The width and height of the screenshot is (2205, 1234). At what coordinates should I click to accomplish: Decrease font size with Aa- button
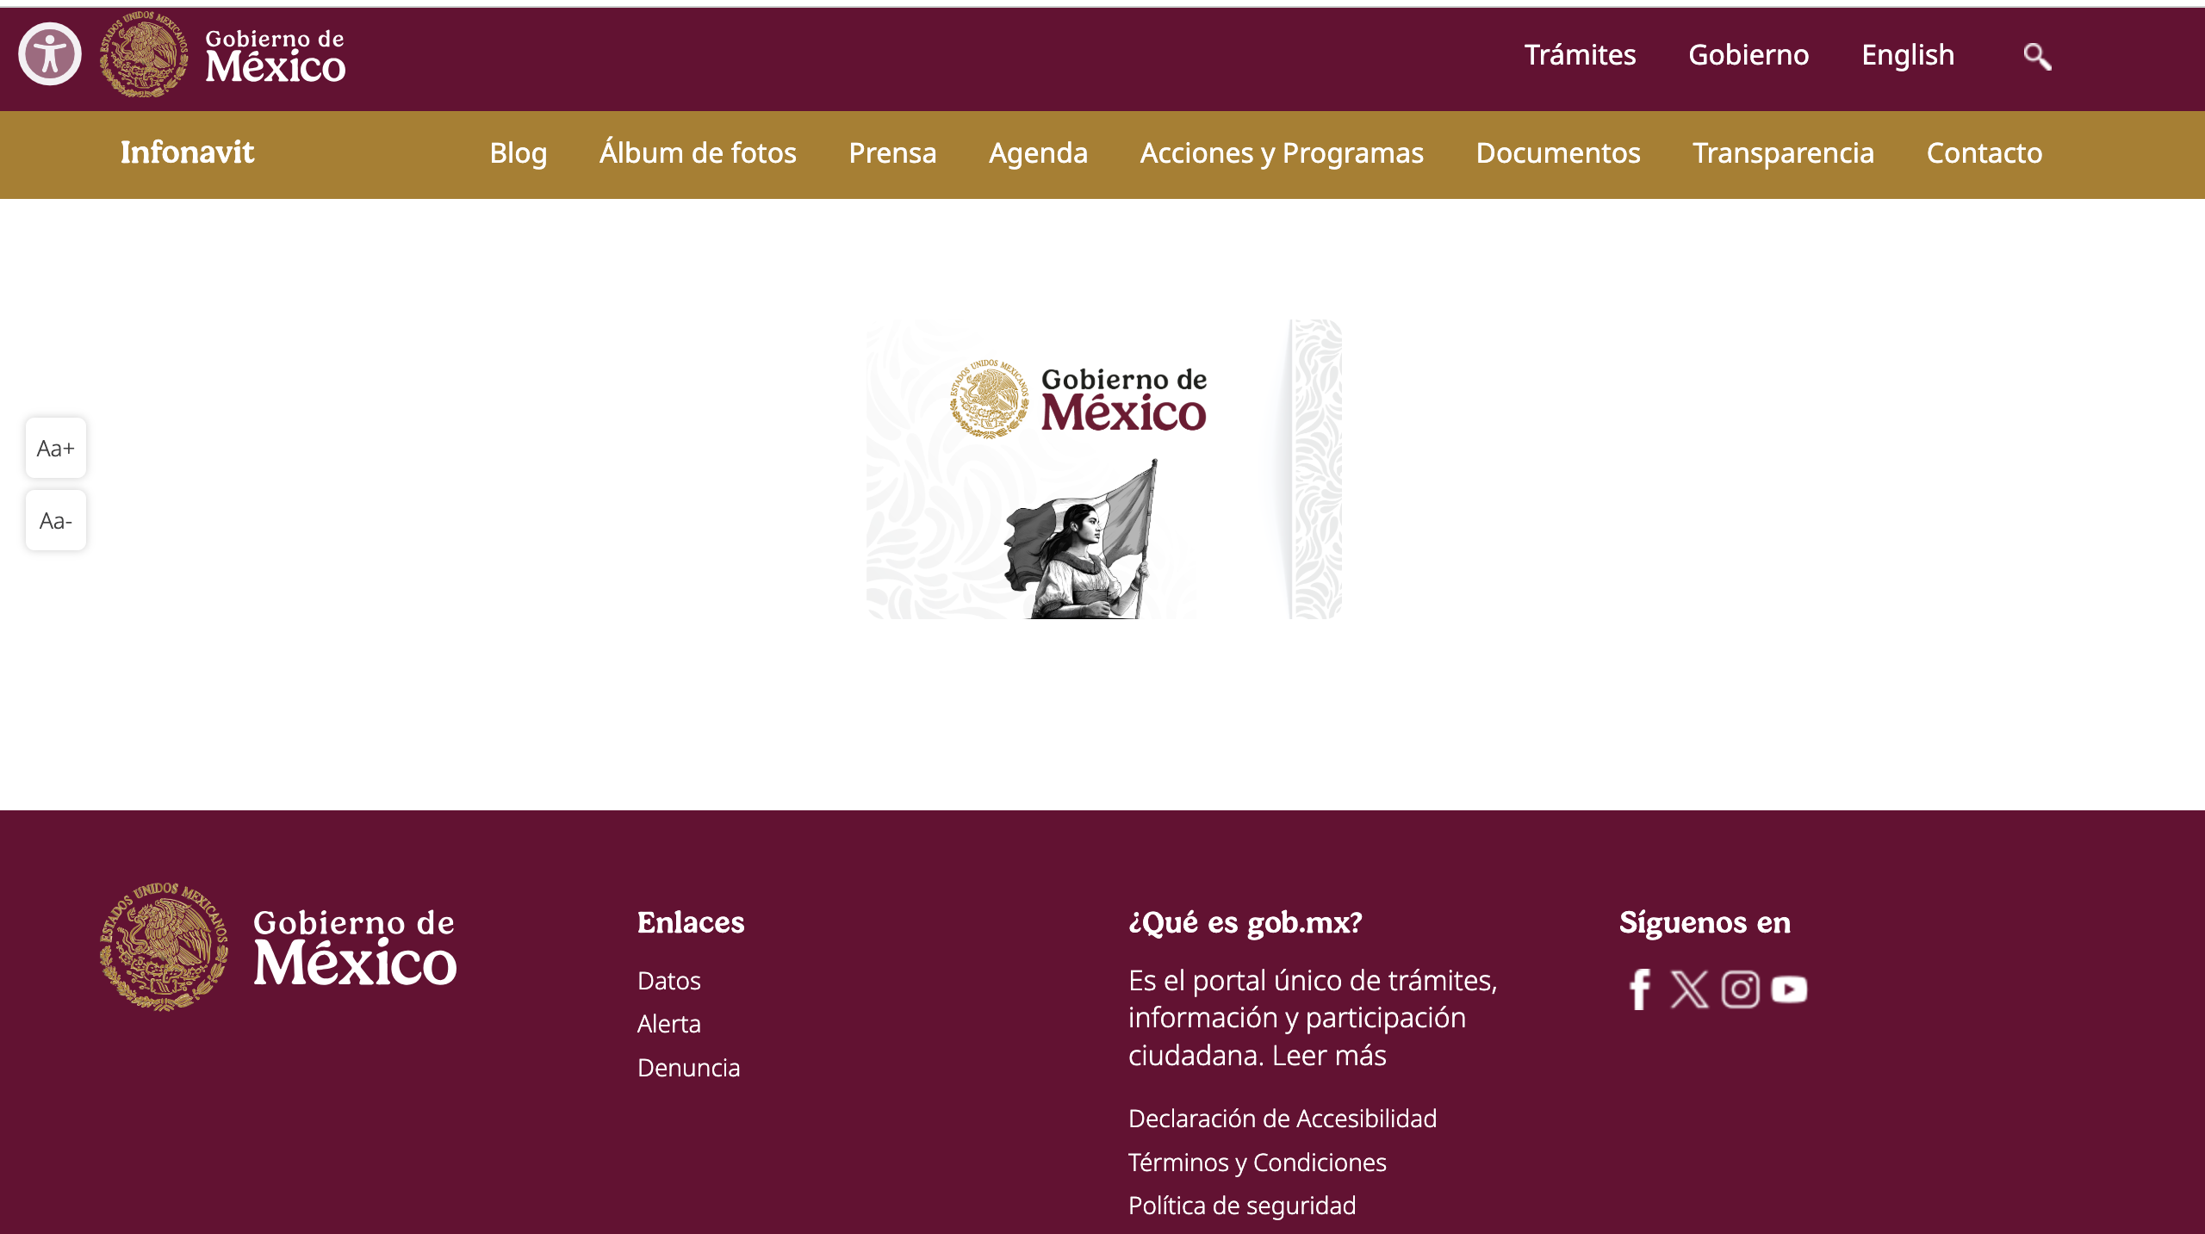tap(56, 520)
